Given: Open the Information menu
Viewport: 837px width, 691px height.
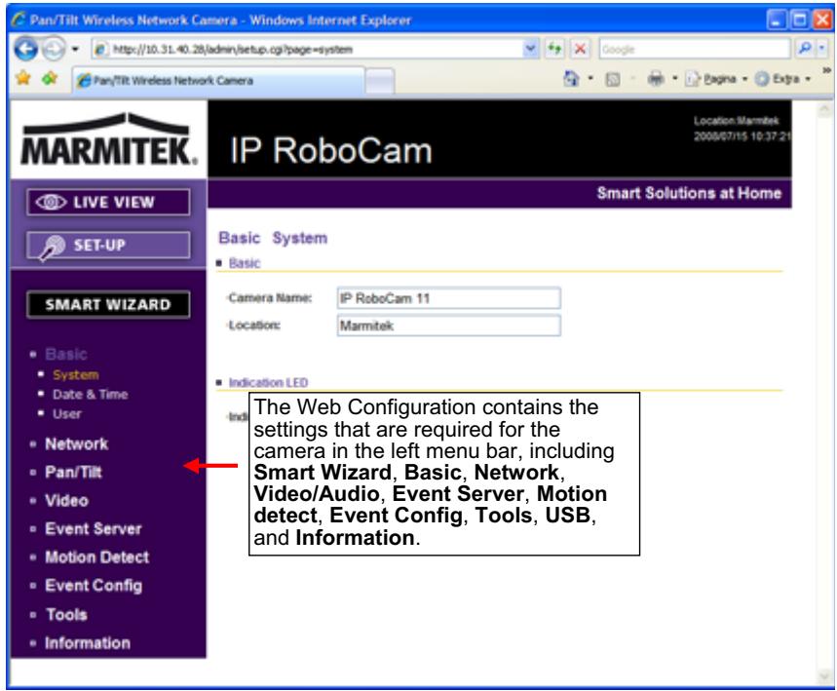Looking at the screenshot, I should 88,643.
